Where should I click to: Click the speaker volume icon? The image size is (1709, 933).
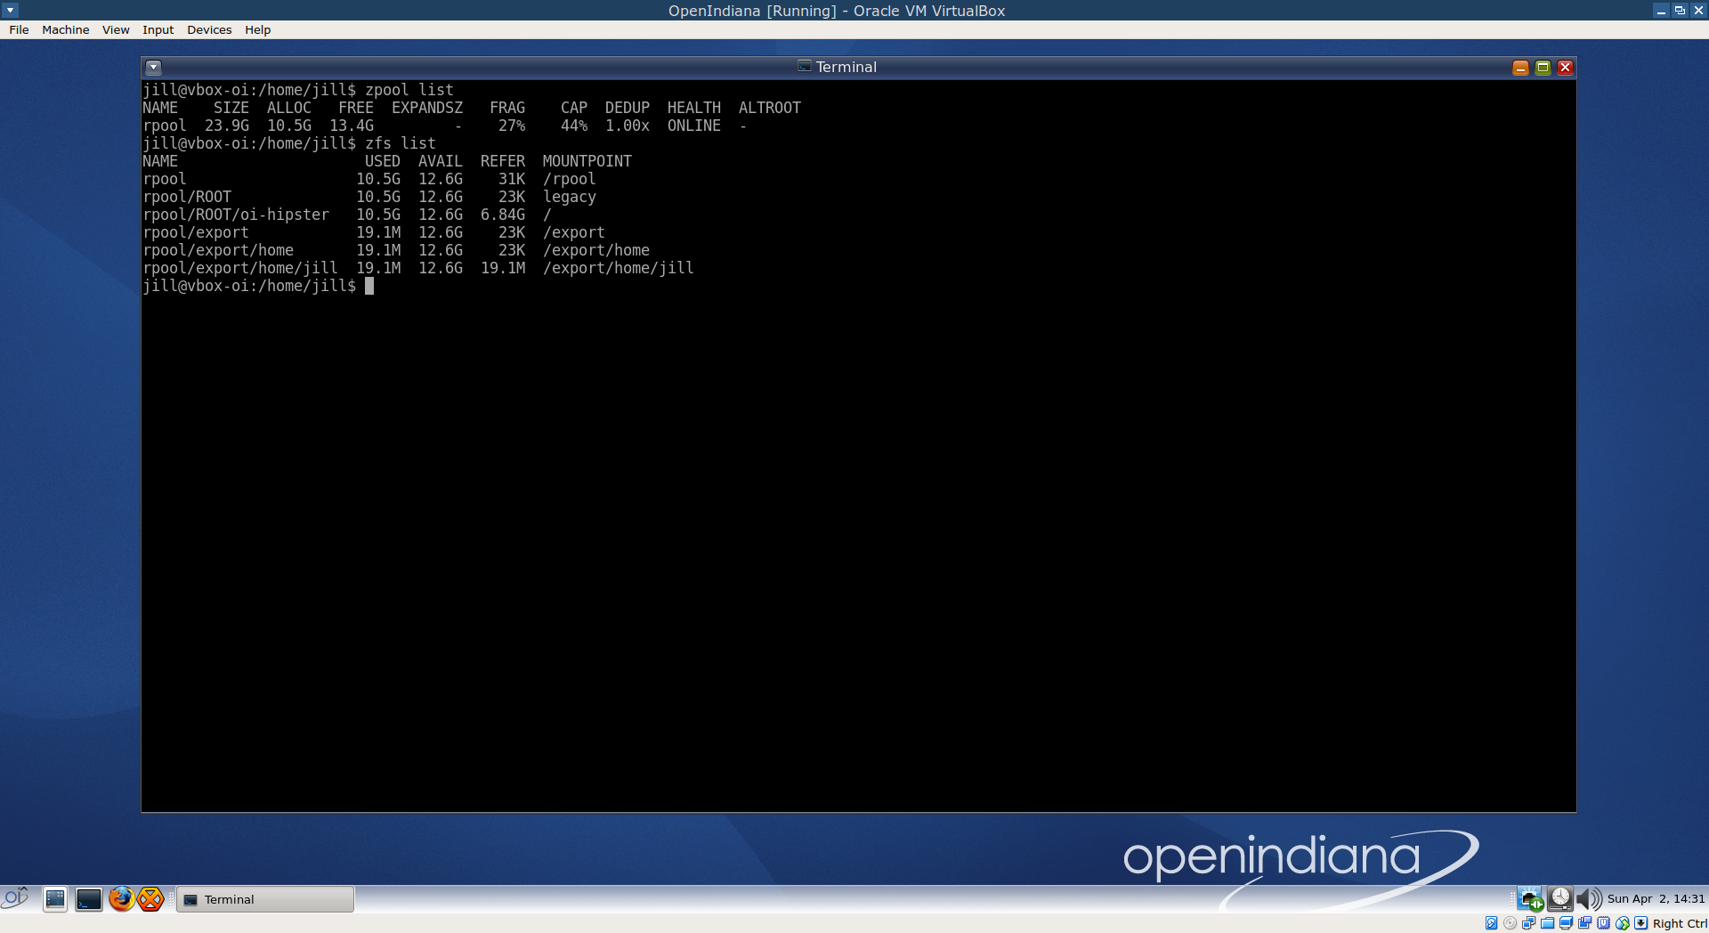tap(1589, 899)
